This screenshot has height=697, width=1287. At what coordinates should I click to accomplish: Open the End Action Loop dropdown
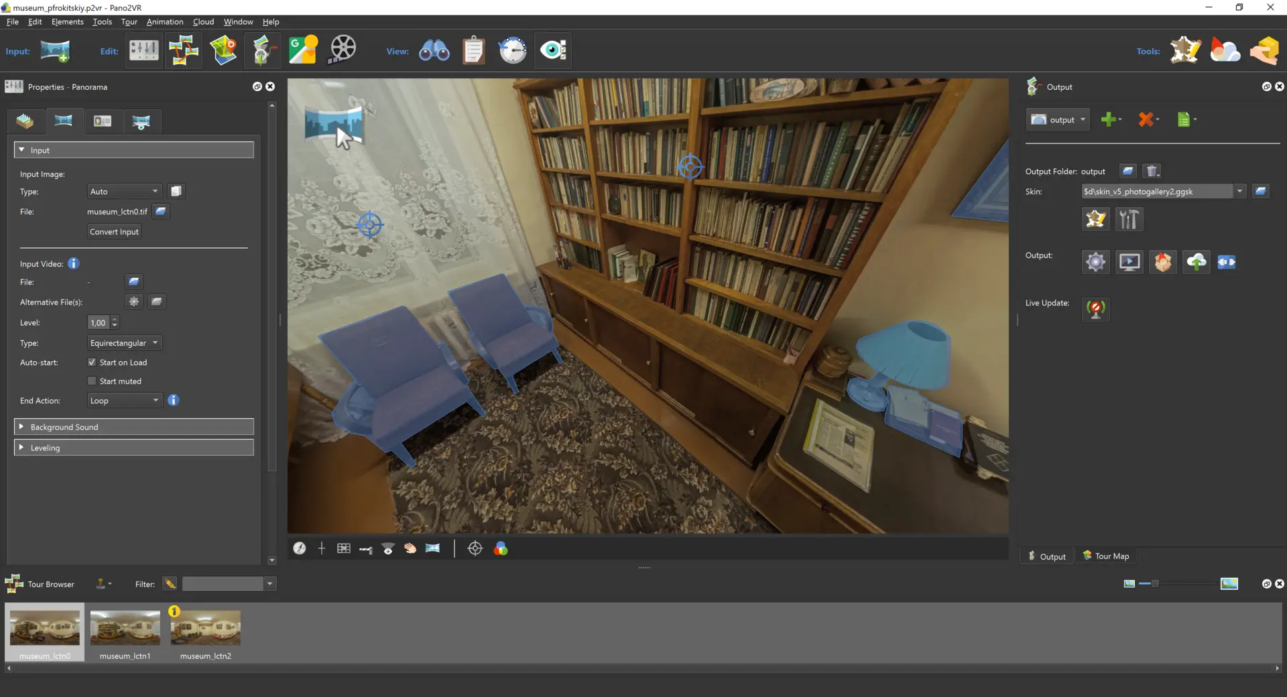pyautogui.click(x=125, y=401)
